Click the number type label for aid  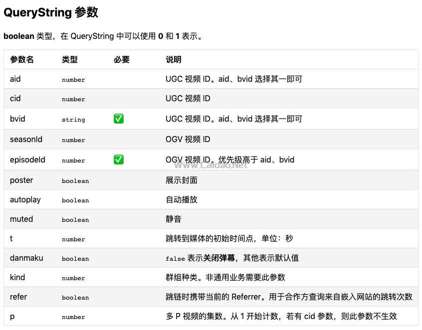coord(73,79)
